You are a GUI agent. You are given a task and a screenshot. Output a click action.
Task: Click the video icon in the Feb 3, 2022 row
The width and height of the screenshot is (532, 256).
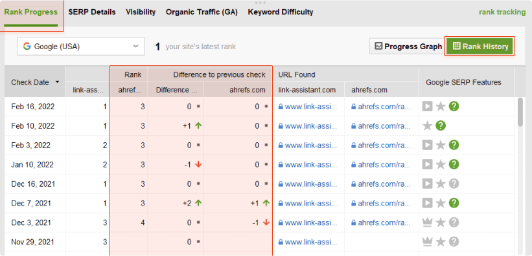click(428, 145)
